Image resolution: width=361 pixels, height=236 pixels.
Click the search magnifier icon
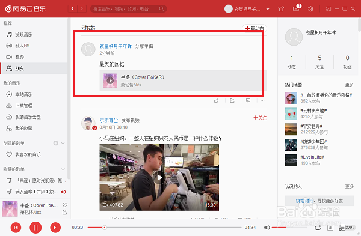[161, 9]
